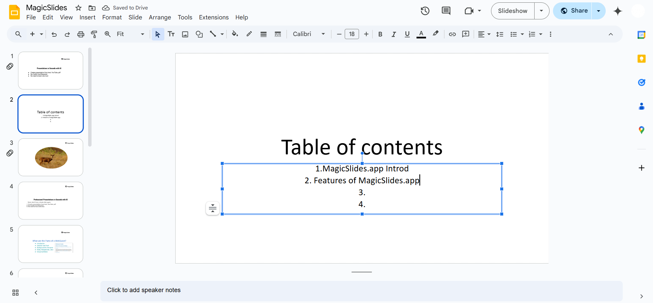
Task: Click the paint format roller icon
Action: pyautogui.click(x=94, y=34)
